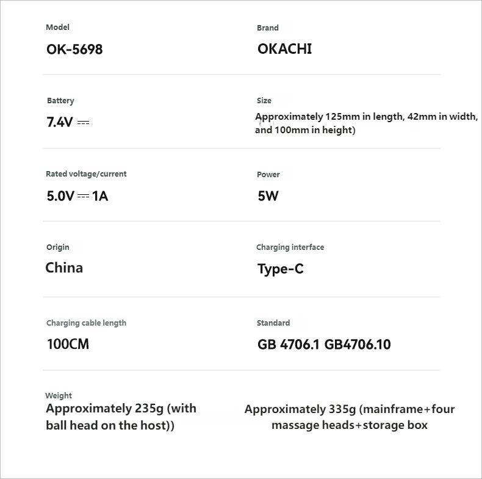482x479 pixels.
Task: Click the Battery label
Action: click(60, 101)
